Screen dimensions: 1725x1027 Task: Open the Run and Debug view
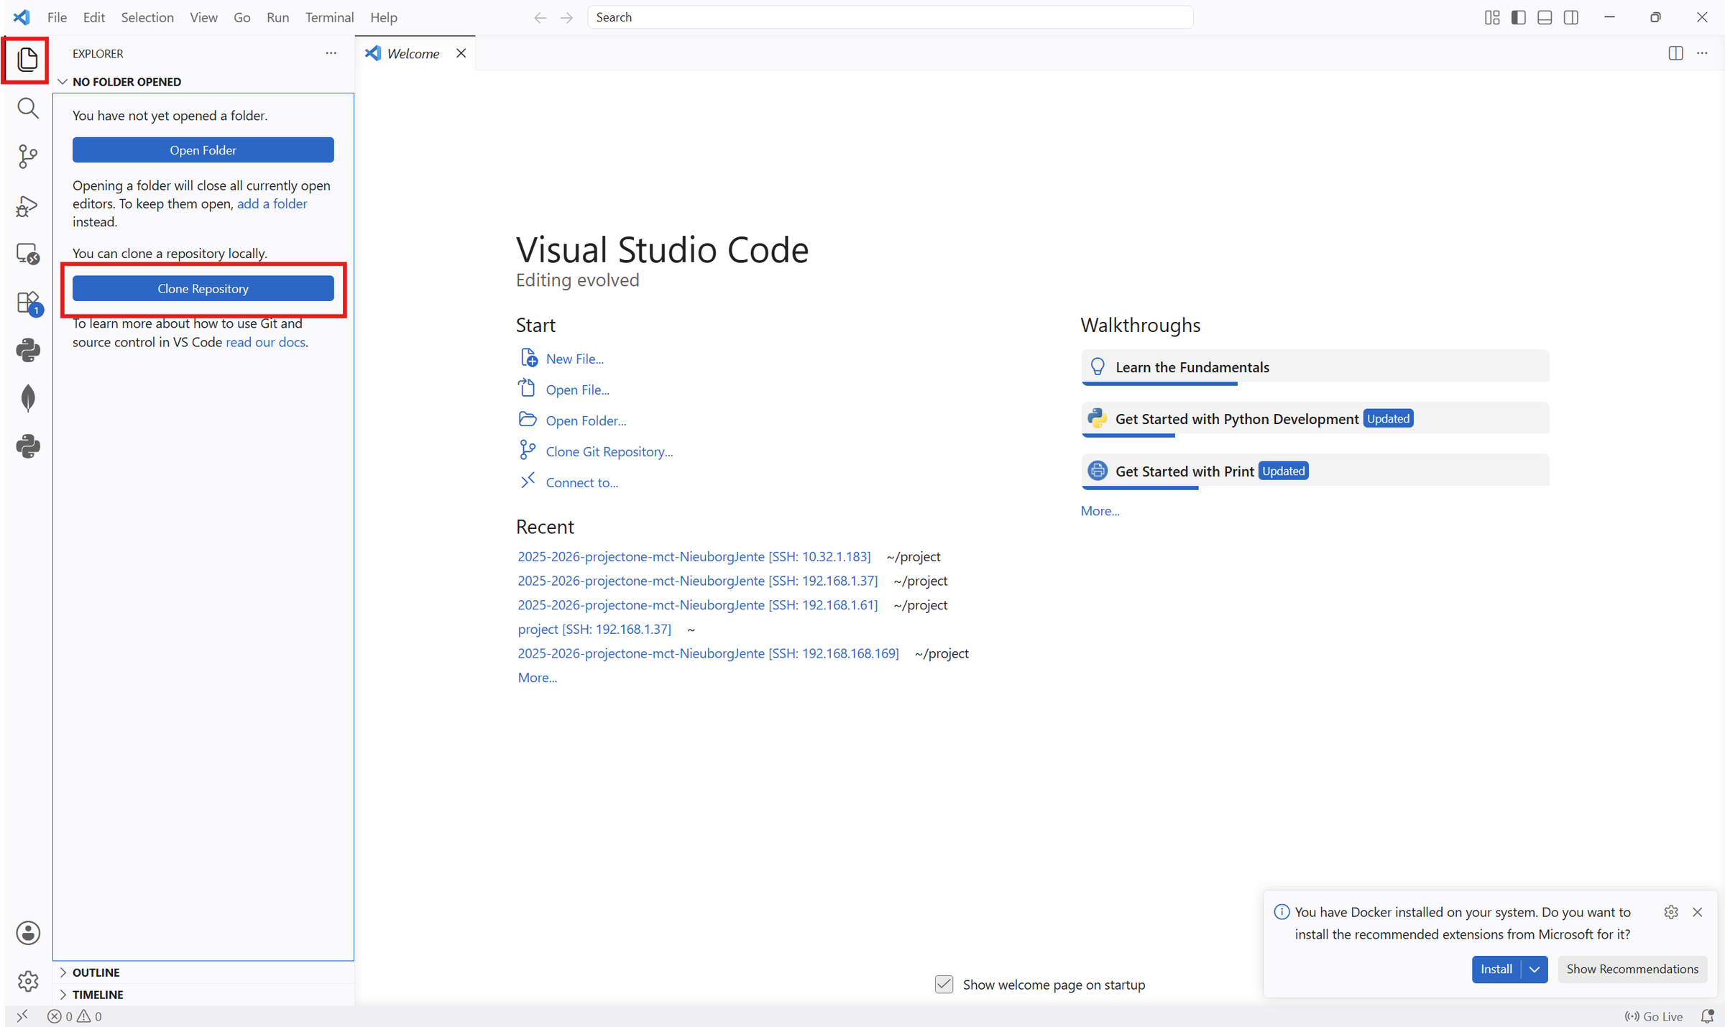(x=28, y=206)
